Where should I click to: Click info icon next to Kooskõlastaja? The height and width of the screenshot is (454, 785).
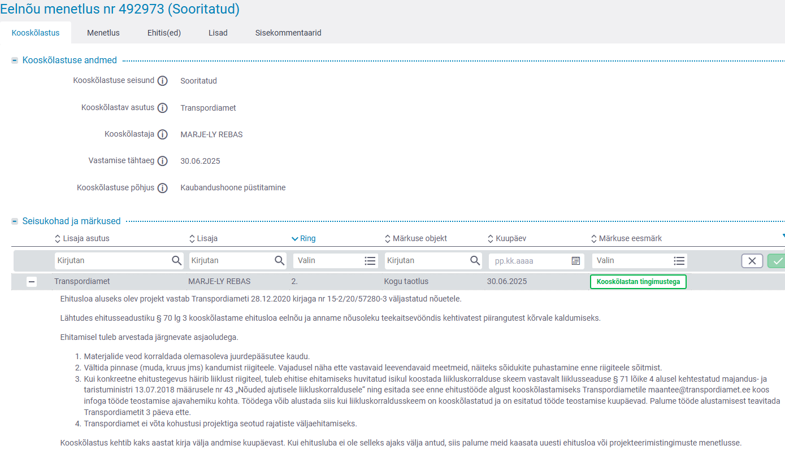coord(163,134)
